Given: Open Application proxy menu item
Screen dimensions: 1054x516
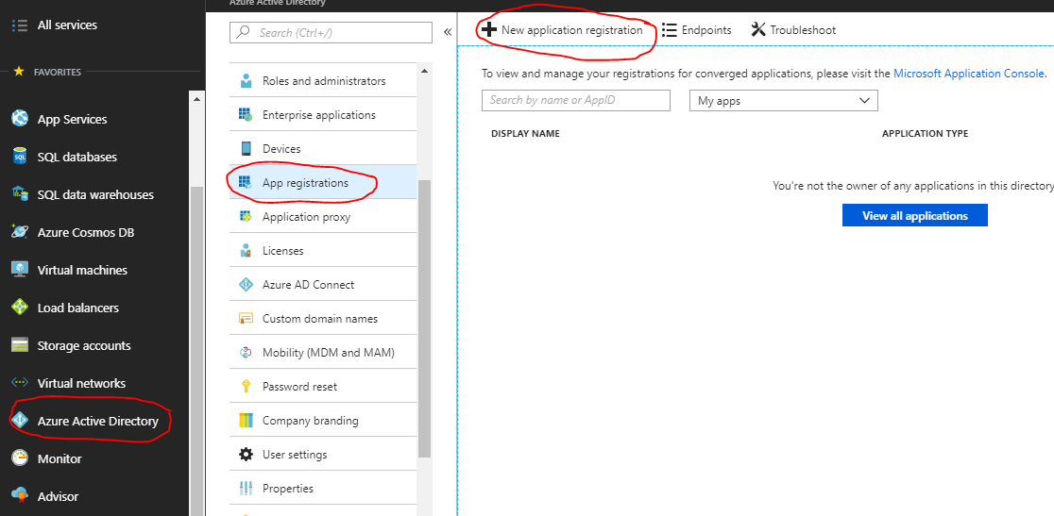Looking at the screenshot, I should point(323,217).
